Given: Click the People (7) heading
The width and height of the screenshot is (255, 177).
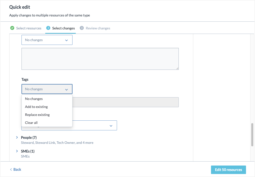Looking at the screenshot, I should pyautogui.click(x=29, y=138).
